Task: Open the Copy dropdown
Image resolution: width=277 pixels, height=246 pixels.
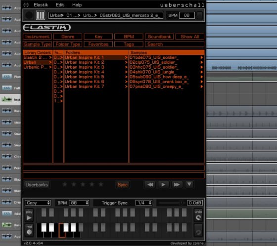Action: [x=38, y=203]
